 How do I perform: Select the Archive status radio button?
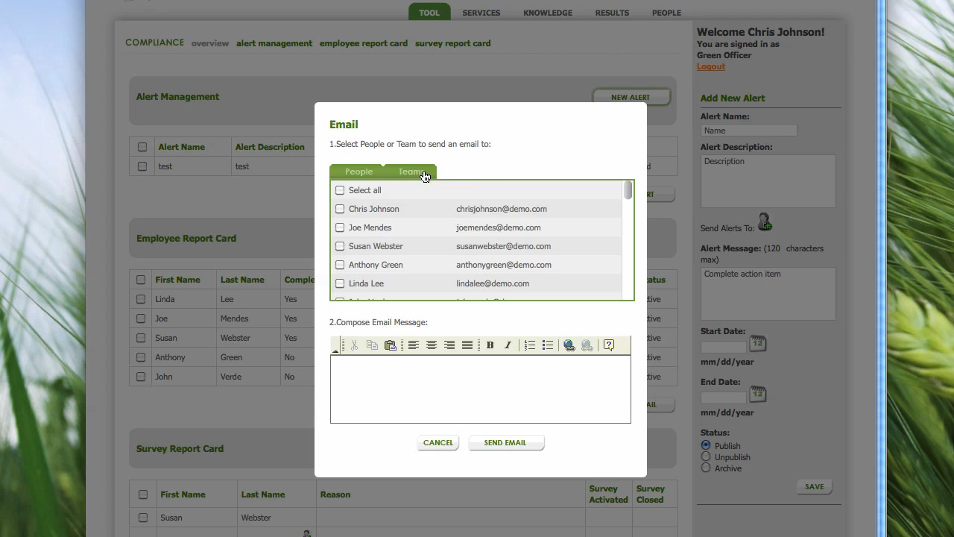tap(706, 468)
